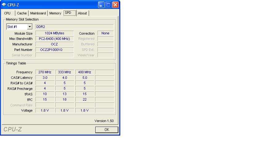Viewport: 259px width, 161px height.
Task: Click the 333 MHz frequency cell
Action: pyautogui.click(x=64, y=72)
